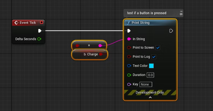Click the Key purple input pin
This screenshot has height=111, width=213.
(129, 85)
